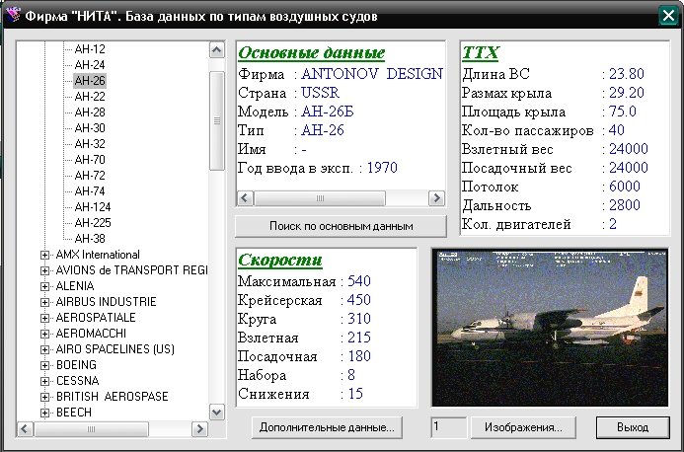Image resolution: width=684 pixels, height=452 pixels.
Task: Expand the AEROMACCHI node
Action: 44,334
